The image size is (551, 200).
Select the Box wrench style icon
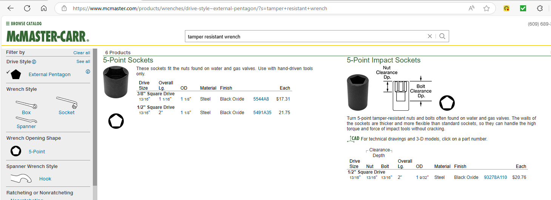pos(26,105)
